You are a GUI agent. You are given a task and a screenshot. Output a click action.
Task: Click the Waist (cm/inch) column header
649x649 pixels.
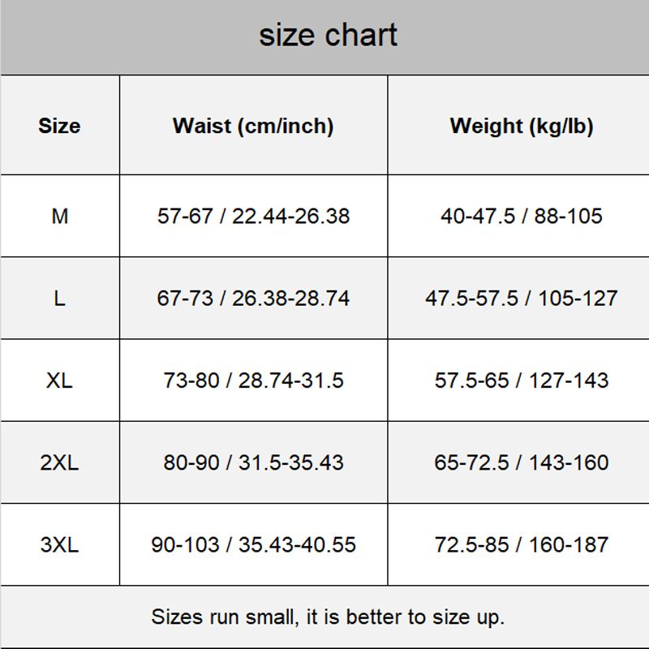(x=253, y=126)
